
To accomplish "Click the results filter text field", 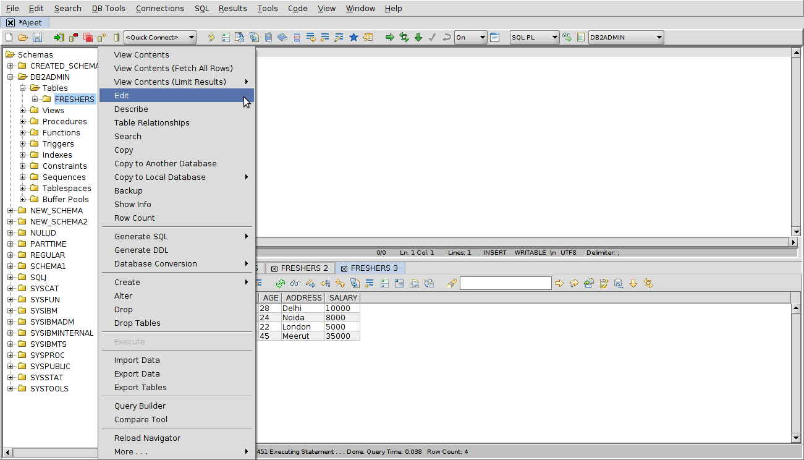I will click(505, 283).
